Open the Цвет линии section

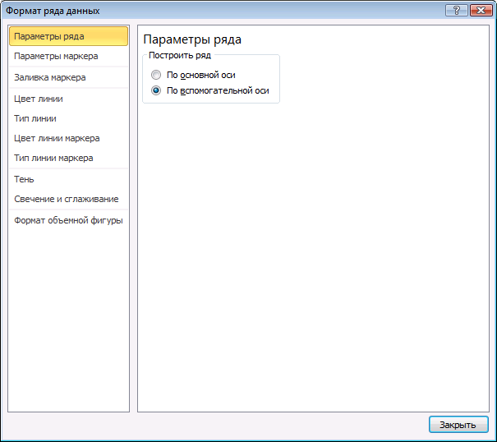(x=68, y=99)
